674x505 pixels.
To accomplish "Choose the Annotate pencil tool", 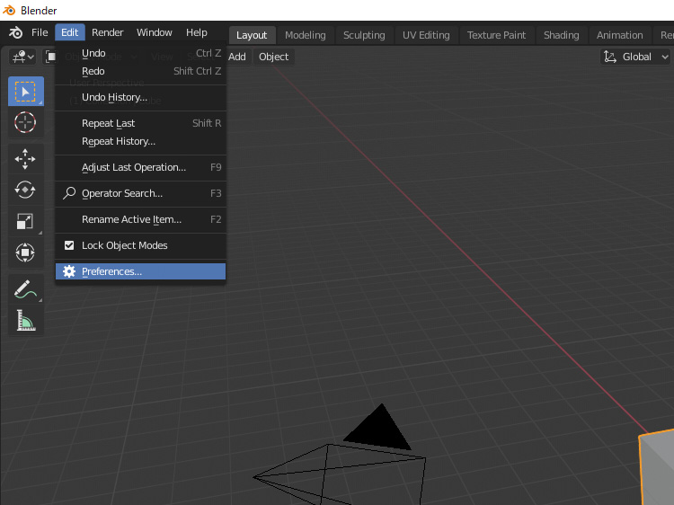I will [25, 289].
